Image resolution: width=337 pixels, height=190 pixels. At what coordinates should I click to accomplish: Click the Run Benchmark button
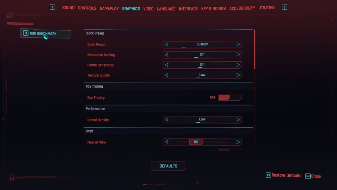pos(46,34)
